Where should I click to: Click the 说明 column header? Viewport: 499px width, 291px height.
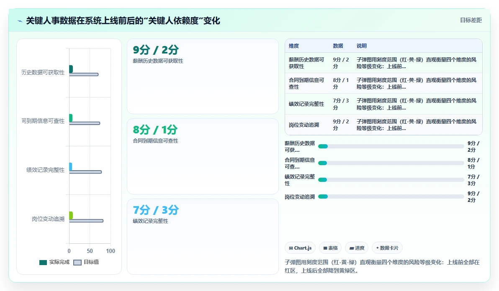click(362, 46)
